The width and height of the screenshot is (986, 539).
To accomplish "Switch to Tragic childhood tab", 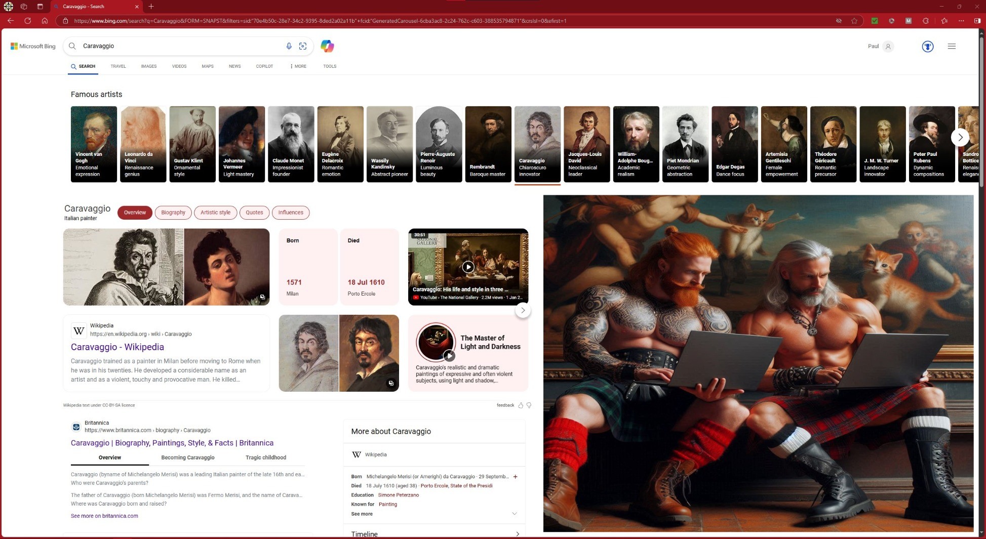I will (266, 458).
